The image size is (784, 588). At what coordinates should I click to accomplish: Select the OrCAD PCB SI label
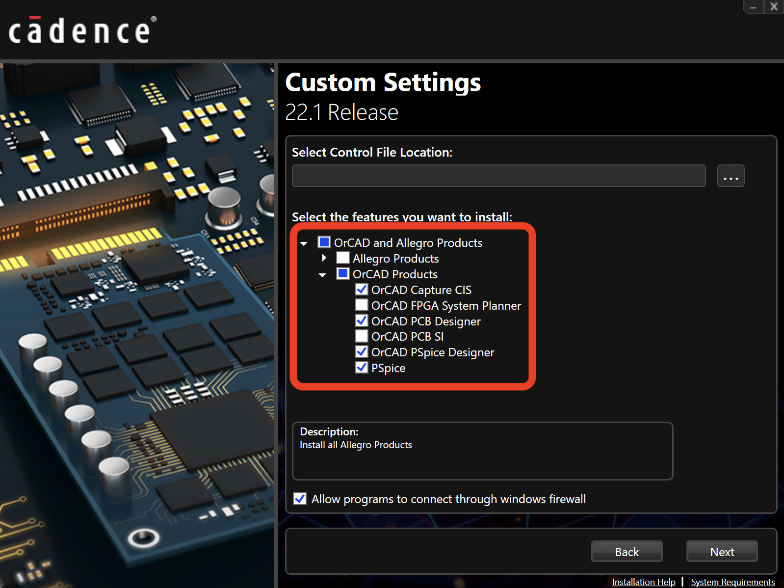click(x=408, y=337)
